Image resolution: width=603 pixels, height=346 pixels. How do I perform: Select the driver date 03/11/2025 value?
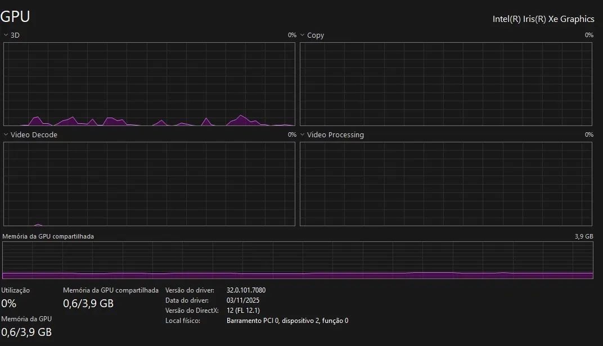(x=243, y=300)
